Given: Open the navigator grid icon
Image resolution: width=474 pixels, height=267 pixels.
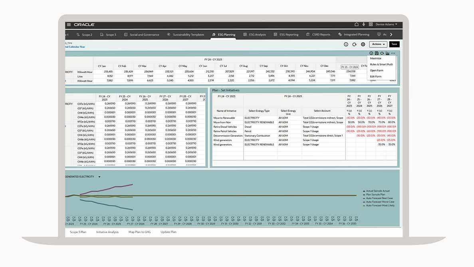Looking at the screenshot, I should point(371,25).
